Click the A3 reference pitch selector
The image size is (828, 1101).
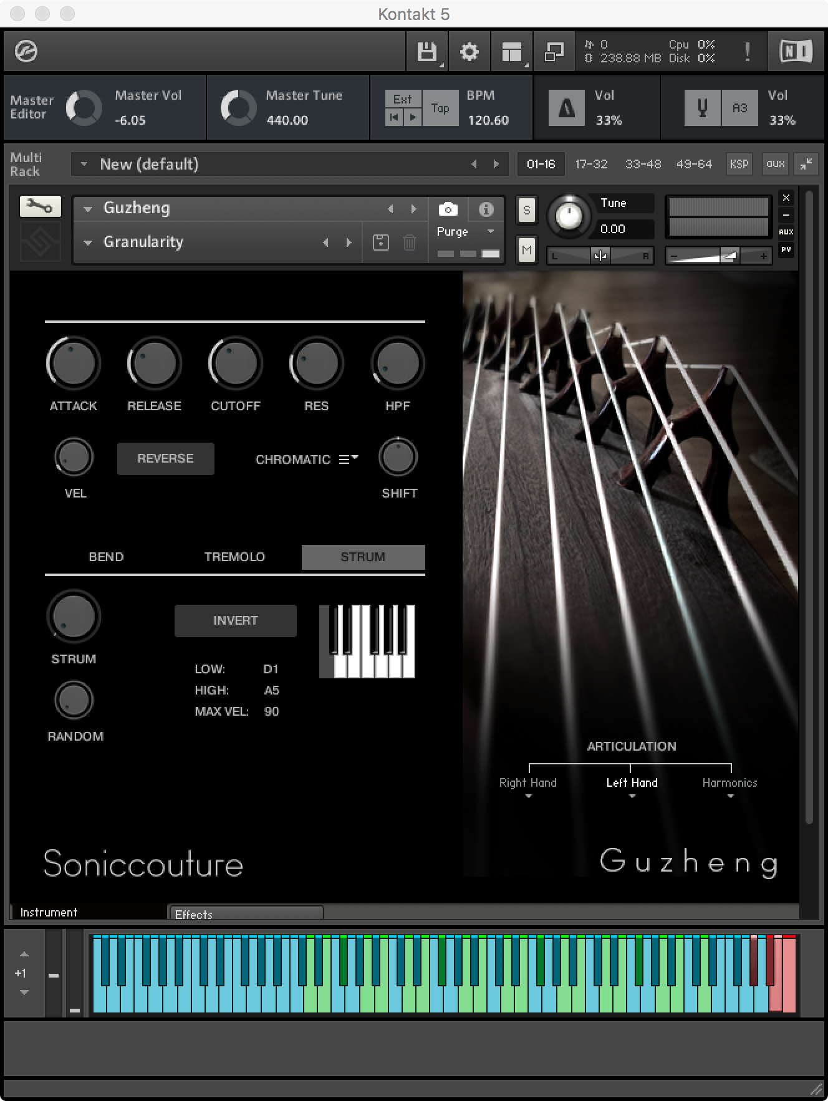[739, 108]
